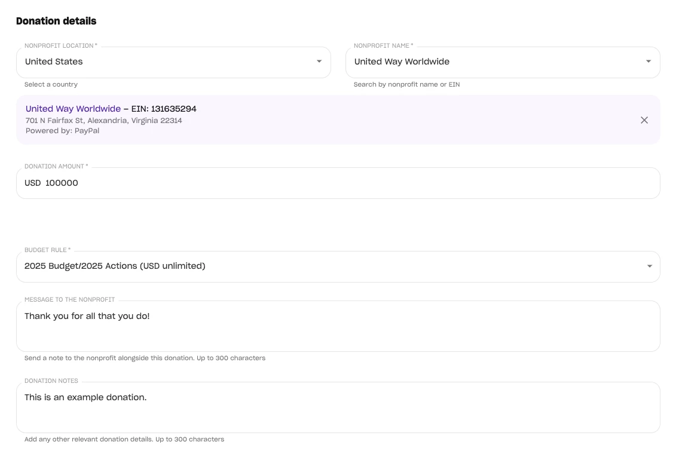The width and height of the screenshot is (673, 457).
Task: Click the 'Send a note to the nonprofit' hint
Action: pyautogui.click(x=145, y=358)
